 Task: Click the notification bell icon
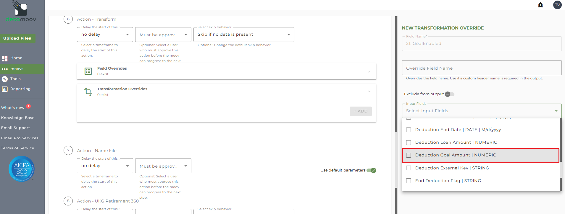pyautogui.click(x=540, y=5)
